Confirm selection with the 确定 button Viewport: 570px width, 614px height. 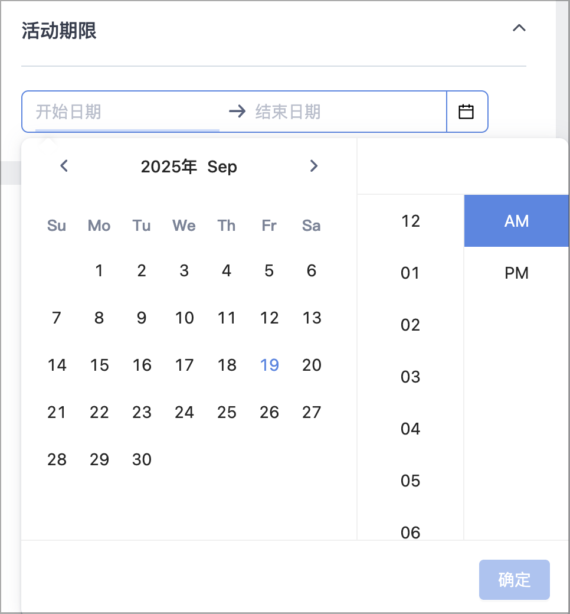coord(515,580)
